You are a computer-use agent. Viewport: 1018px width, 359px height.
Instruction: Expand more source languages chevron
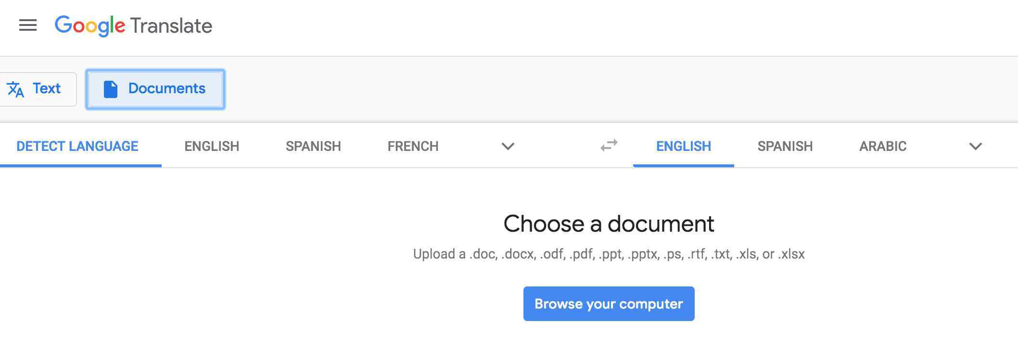[x=508, y=146]
